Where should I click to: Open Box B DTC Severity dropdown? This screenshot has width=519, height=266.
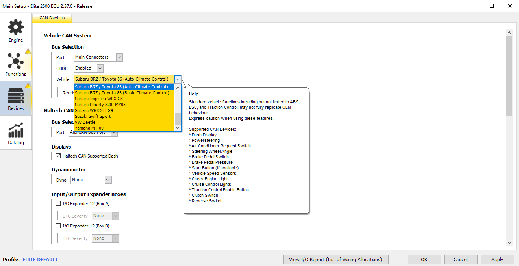pyautogui.click(x=106, y=238)
